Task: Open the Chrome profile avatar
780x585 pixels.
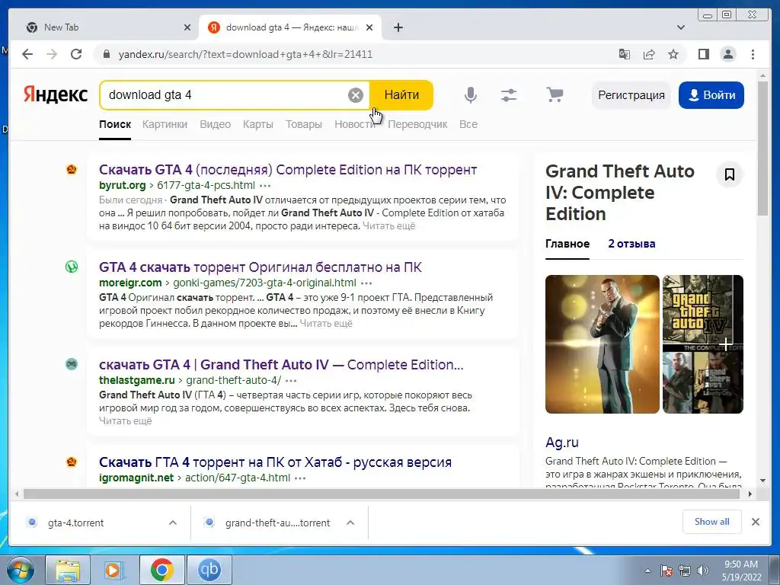Action: tap(728, 54)
